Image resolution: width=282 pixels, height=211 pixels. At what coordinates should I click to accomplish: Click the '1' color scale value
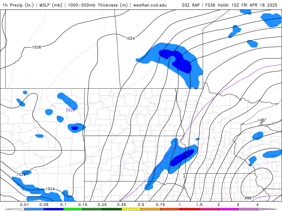click(x=180, y=205)
